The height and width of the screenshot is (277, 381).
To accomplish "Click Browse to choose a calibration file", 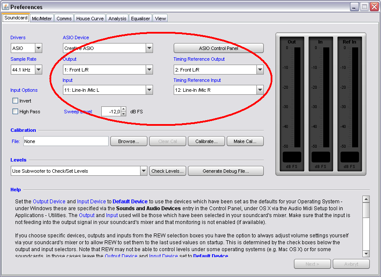I will [128, 141].
